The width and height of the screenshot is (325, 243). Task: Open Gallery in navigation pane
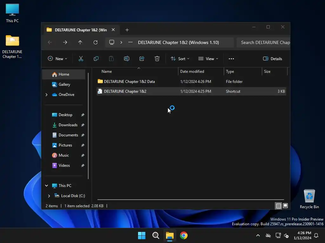click(63, 84)
